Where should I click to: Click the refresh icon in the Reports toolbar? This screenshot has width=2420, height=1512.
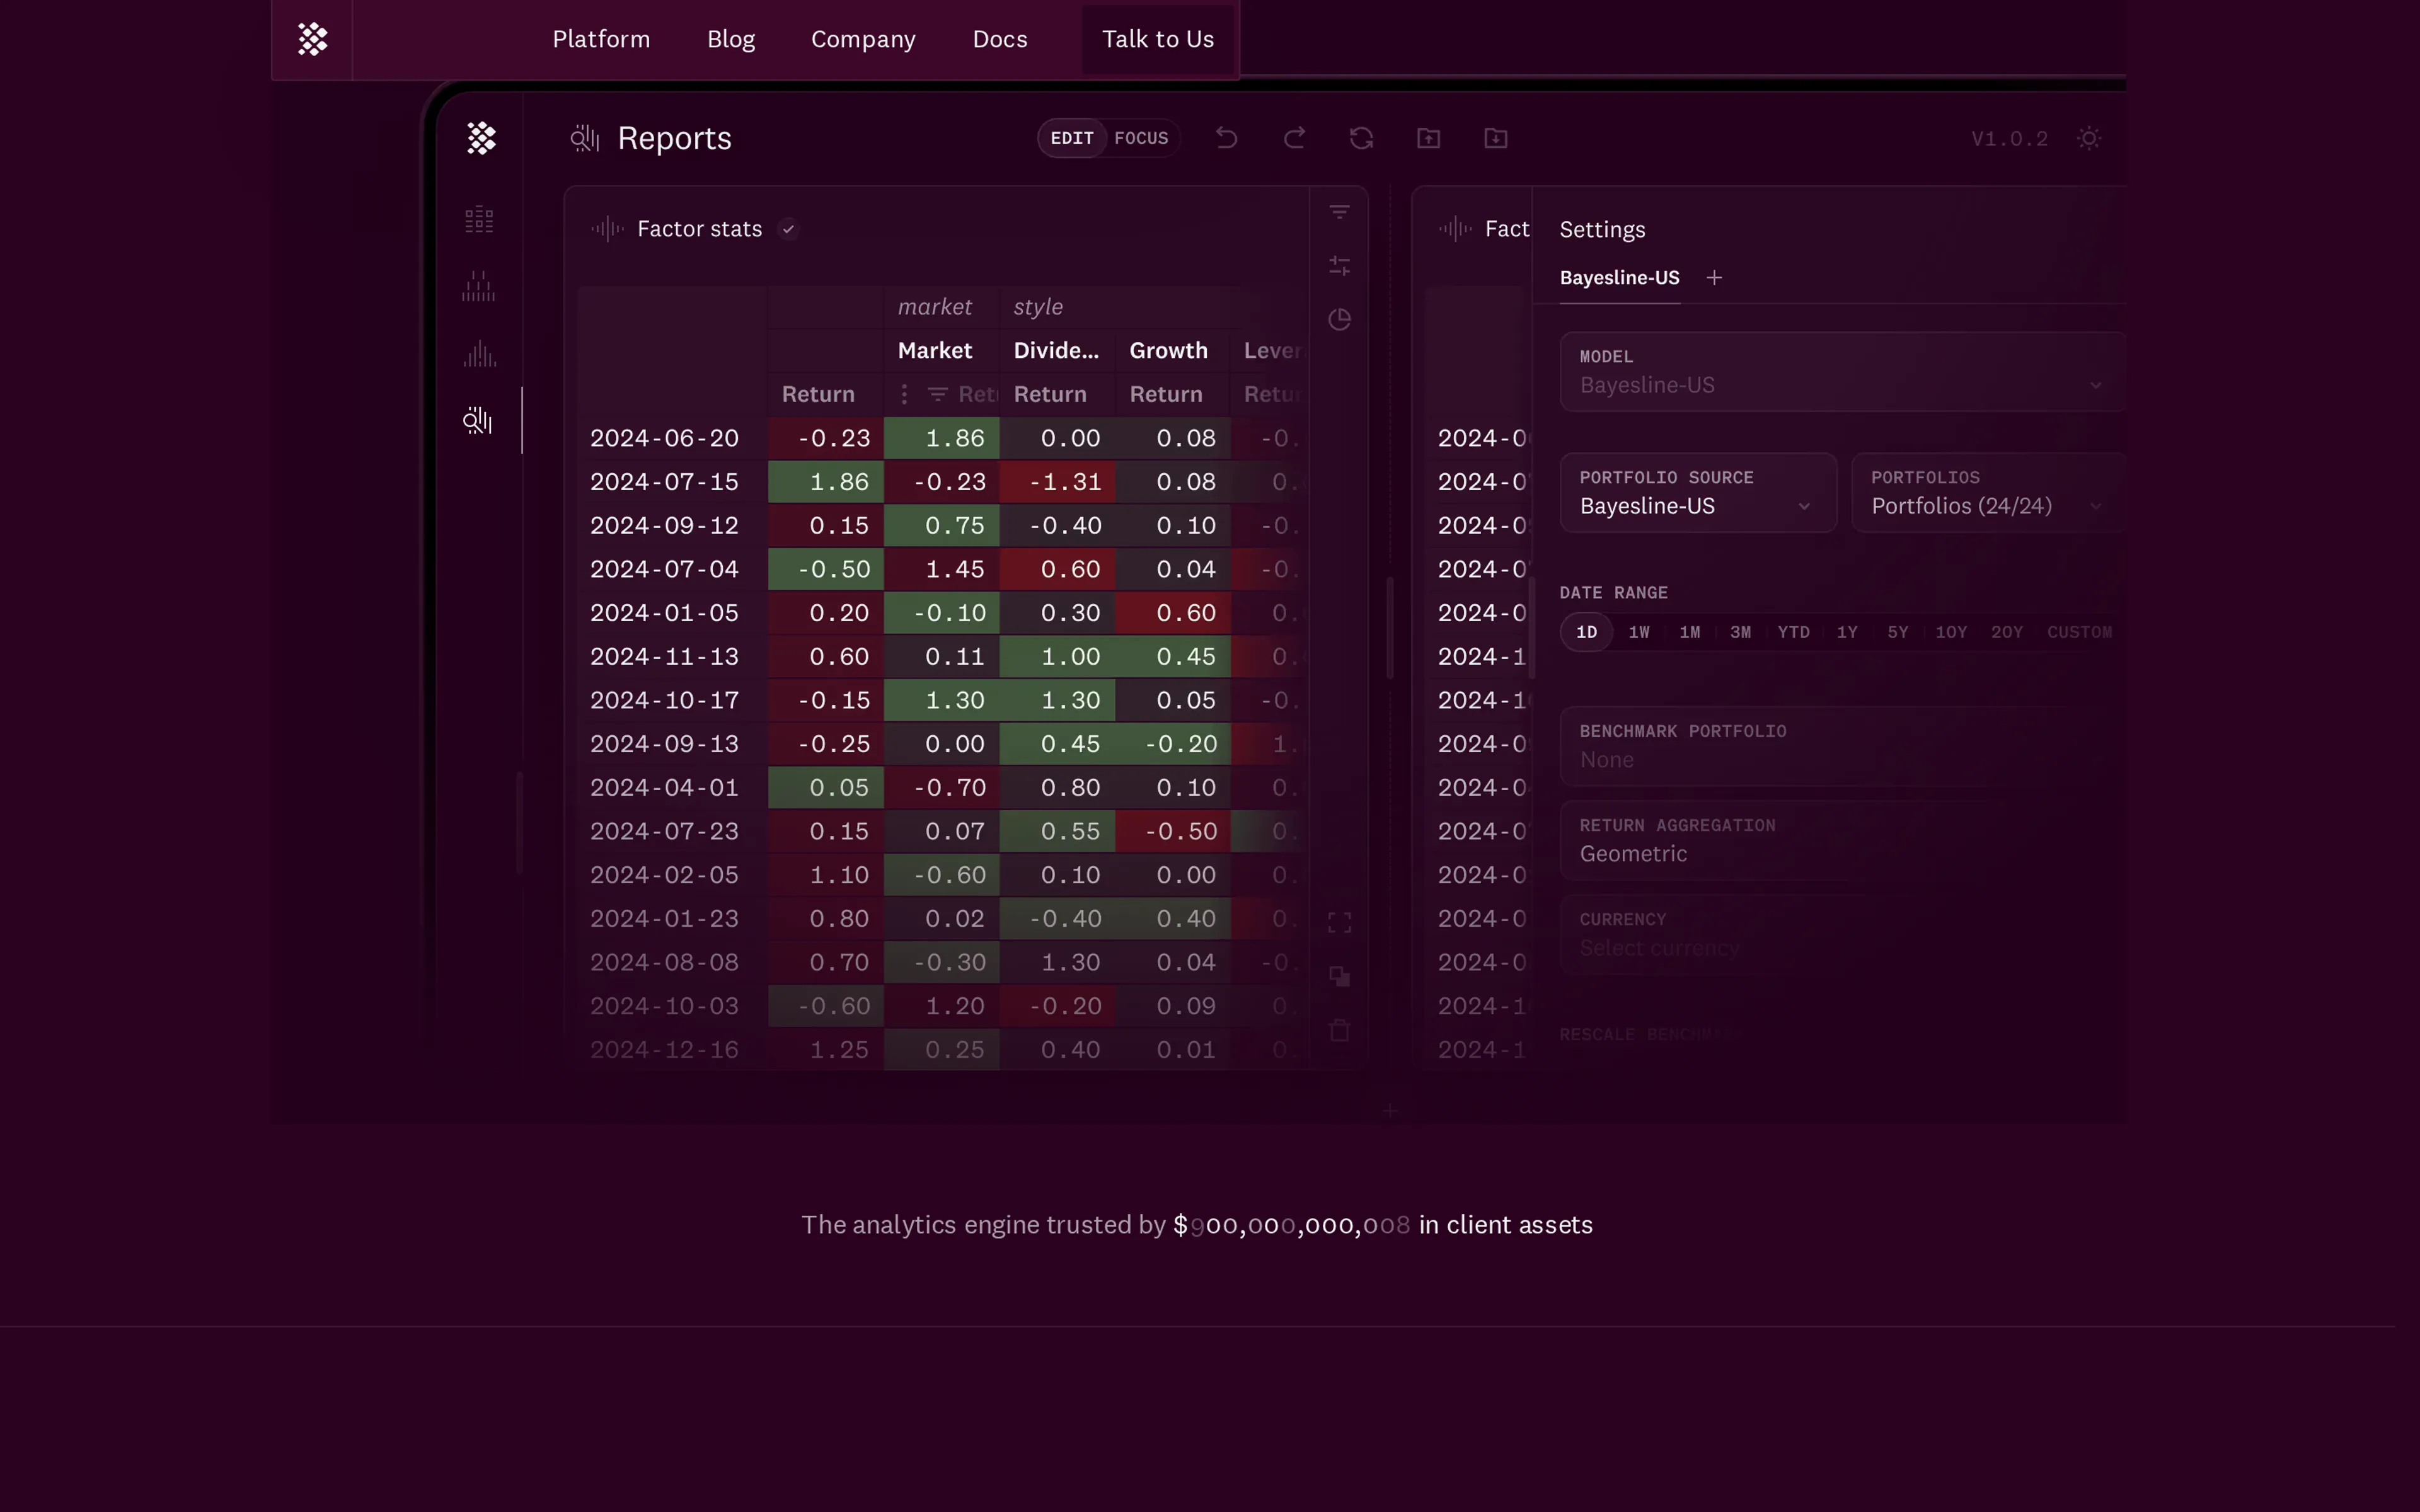pyautogui.click(x=1361, y=138)
